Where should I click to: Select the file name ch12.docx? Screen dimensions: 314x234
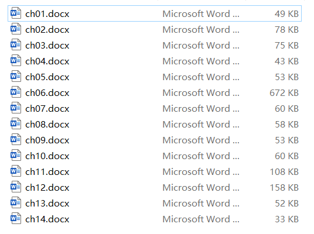[x=47, y=188]
